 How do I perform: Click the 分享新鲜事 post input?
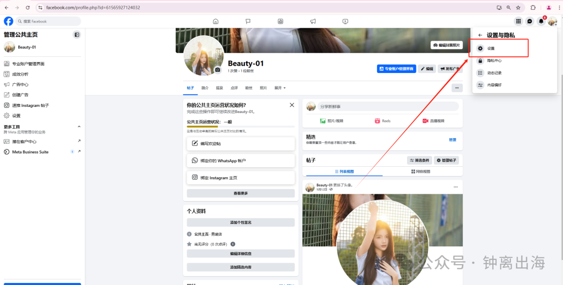[388, 106]
